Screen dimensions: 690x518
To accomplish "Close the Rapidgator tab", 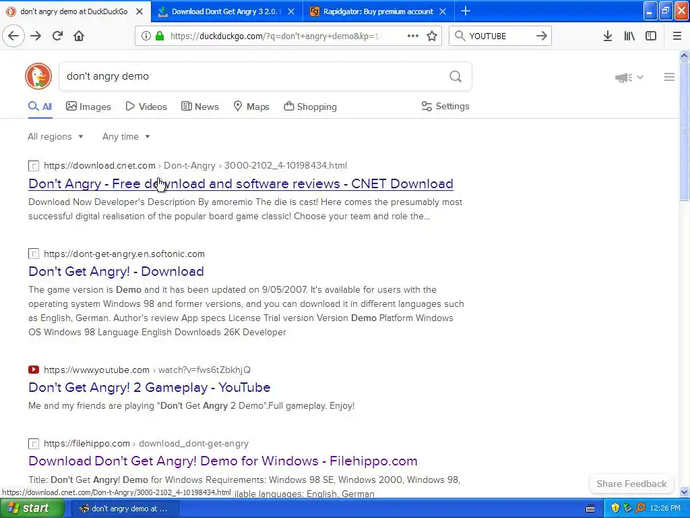I will (x=443, y=11).
